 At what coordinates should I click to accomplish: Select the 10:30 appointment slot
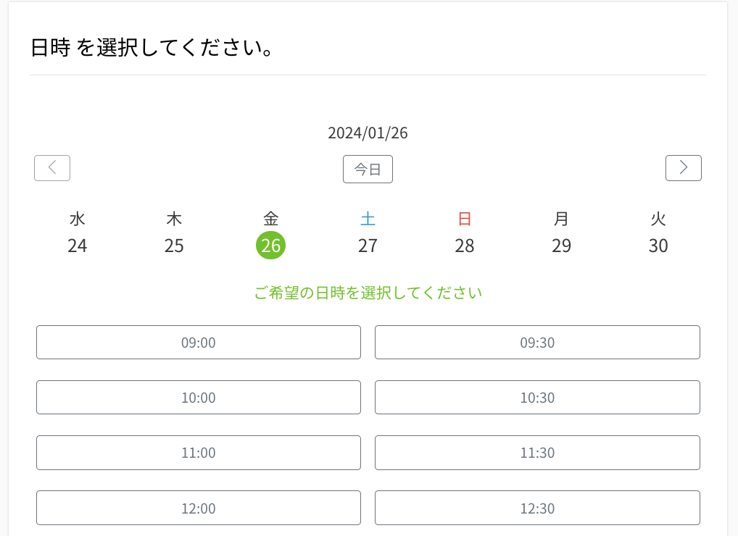(537, 397)
